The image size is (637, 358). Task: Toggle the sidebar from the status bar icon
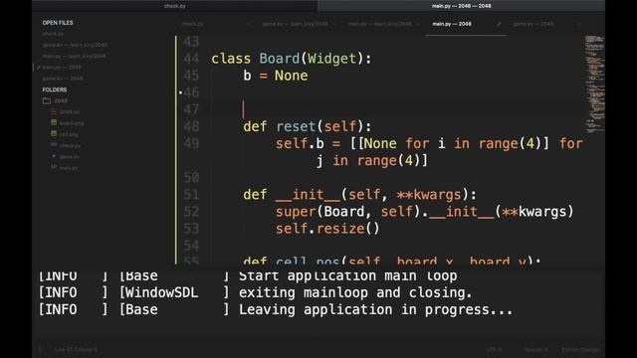(40, 349)
